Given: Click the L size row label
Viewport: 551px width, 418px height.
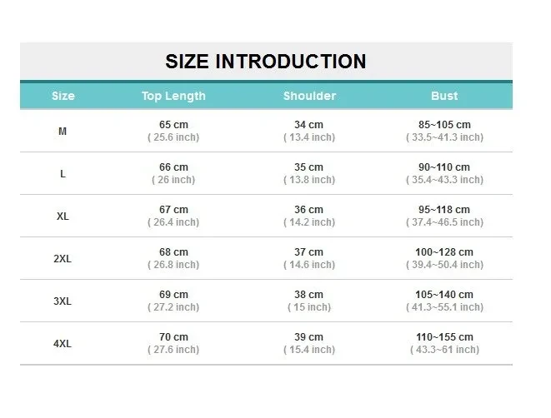Looking at the screenshot, I should pos(63,173).
